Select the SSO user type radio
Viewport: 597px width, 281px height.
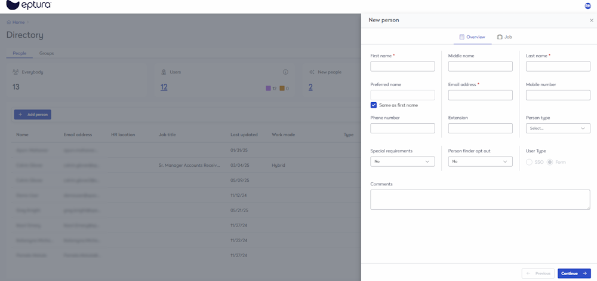pyautogui.click(x=529, y=162)
